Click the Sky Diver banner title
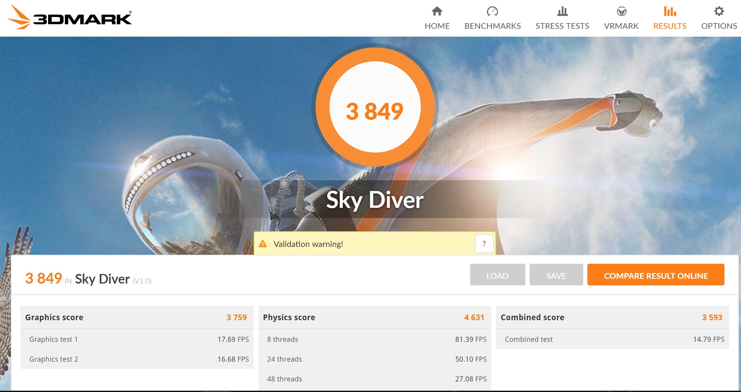The image size is (741, 392). click(375, 200)
